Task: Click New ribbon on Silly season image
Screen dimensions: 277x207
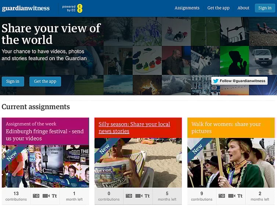Action: (104, 149)
